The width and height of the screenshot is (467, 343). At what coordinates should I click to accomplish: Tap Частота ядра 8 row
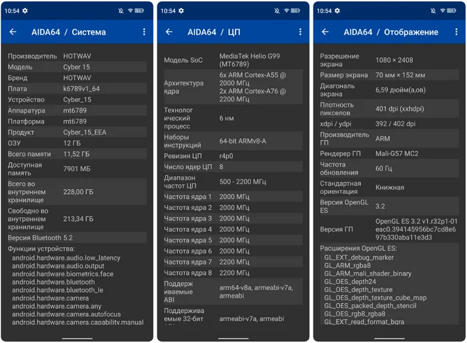coord(233,273)
